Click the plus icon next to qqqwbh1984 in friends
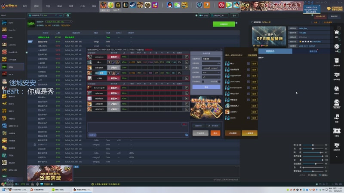The image size is (344, 193). coord(249,75)
